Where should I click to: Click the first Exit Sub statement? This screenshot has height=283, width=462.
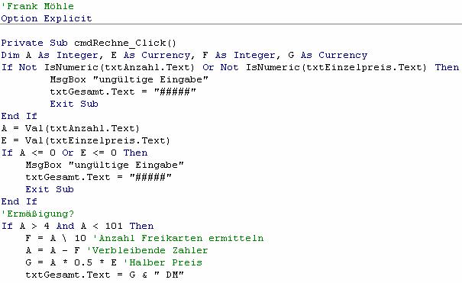[74, 104]
